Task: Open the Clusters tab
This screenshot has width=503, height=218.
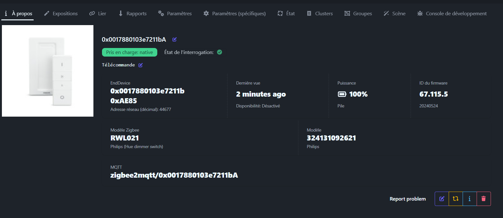Action: point(320,13)
